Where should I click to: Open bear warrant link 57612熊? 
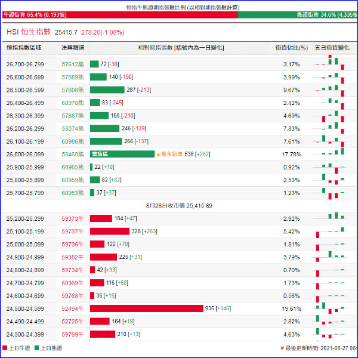(73, 64)
